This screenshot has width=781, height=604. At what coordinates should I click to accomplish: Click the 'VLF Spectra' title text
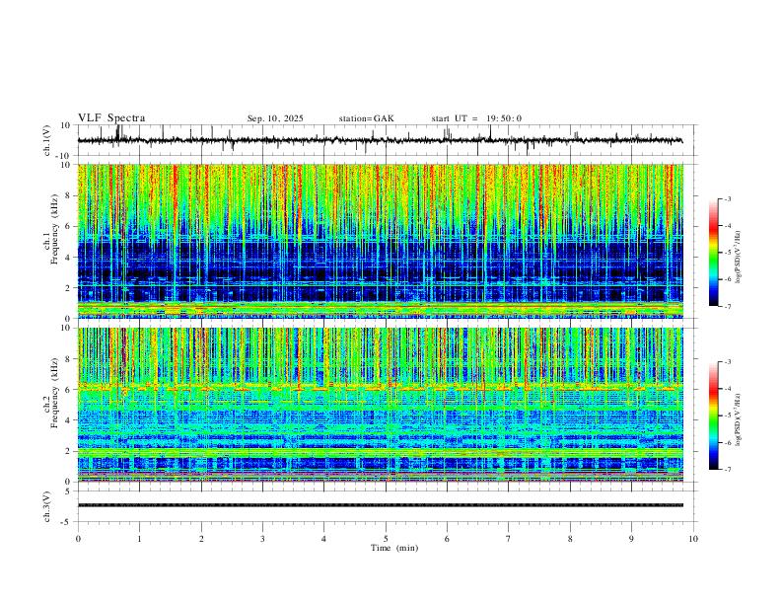111,118
